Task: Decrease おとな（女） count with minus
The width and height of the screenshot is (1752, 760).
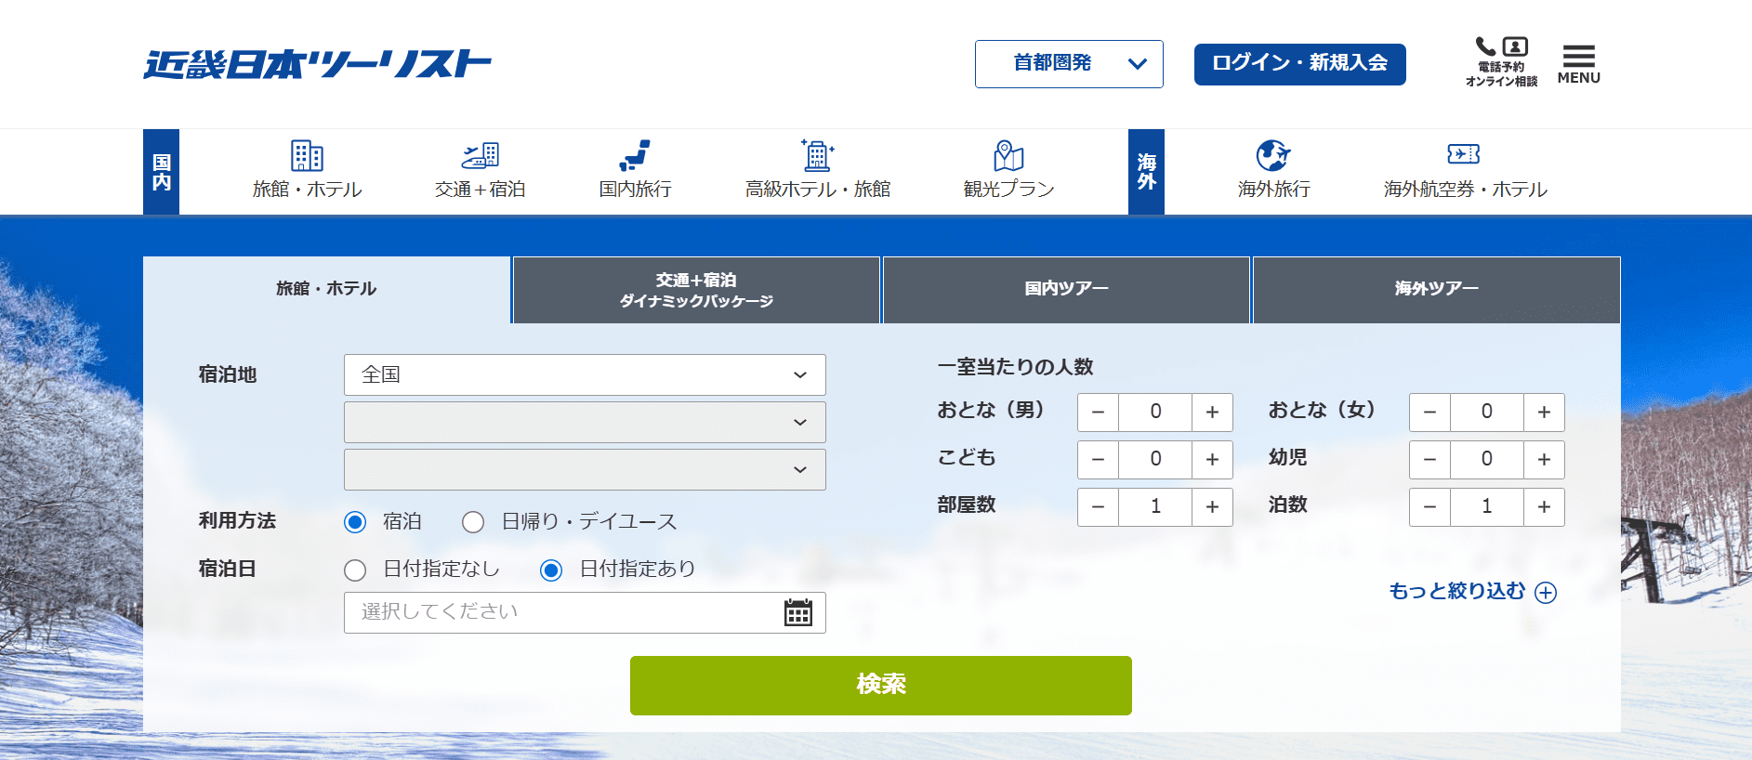Action: click(x=1429, y=413)
